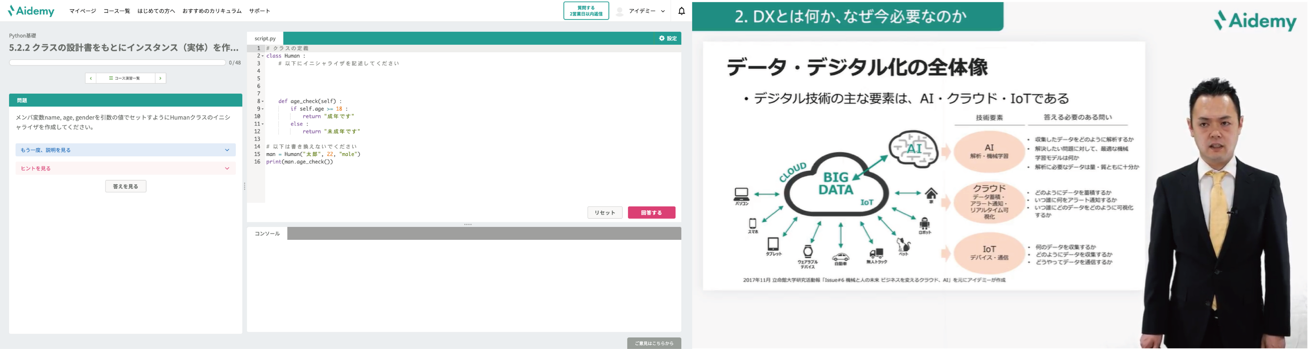
Task: Expand the ヒントを見る section
Action: [x=125, y=168]
